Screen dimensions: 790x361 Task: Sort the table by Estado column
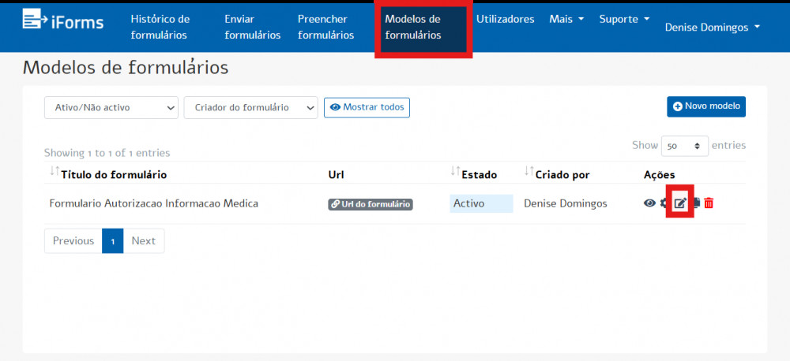point(479,174)
